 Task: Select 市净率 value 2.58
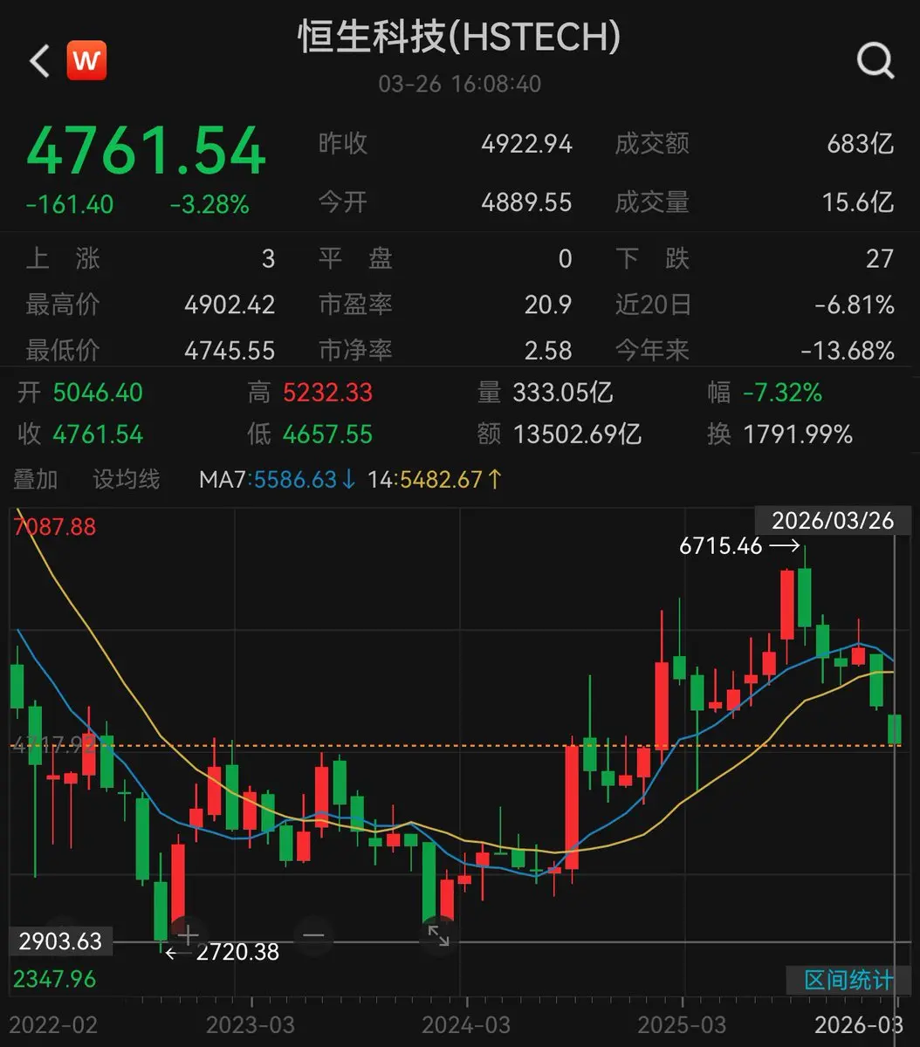click(x=549, y=351)
